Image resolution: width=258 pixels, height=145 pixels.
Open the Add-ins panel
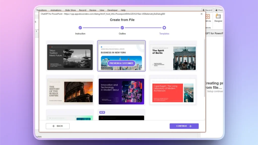207,18
